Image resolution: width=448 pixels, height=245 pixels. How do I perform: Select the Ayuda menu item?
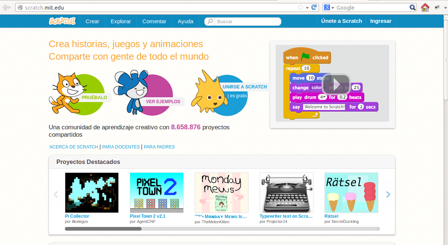tap(185, 21)
